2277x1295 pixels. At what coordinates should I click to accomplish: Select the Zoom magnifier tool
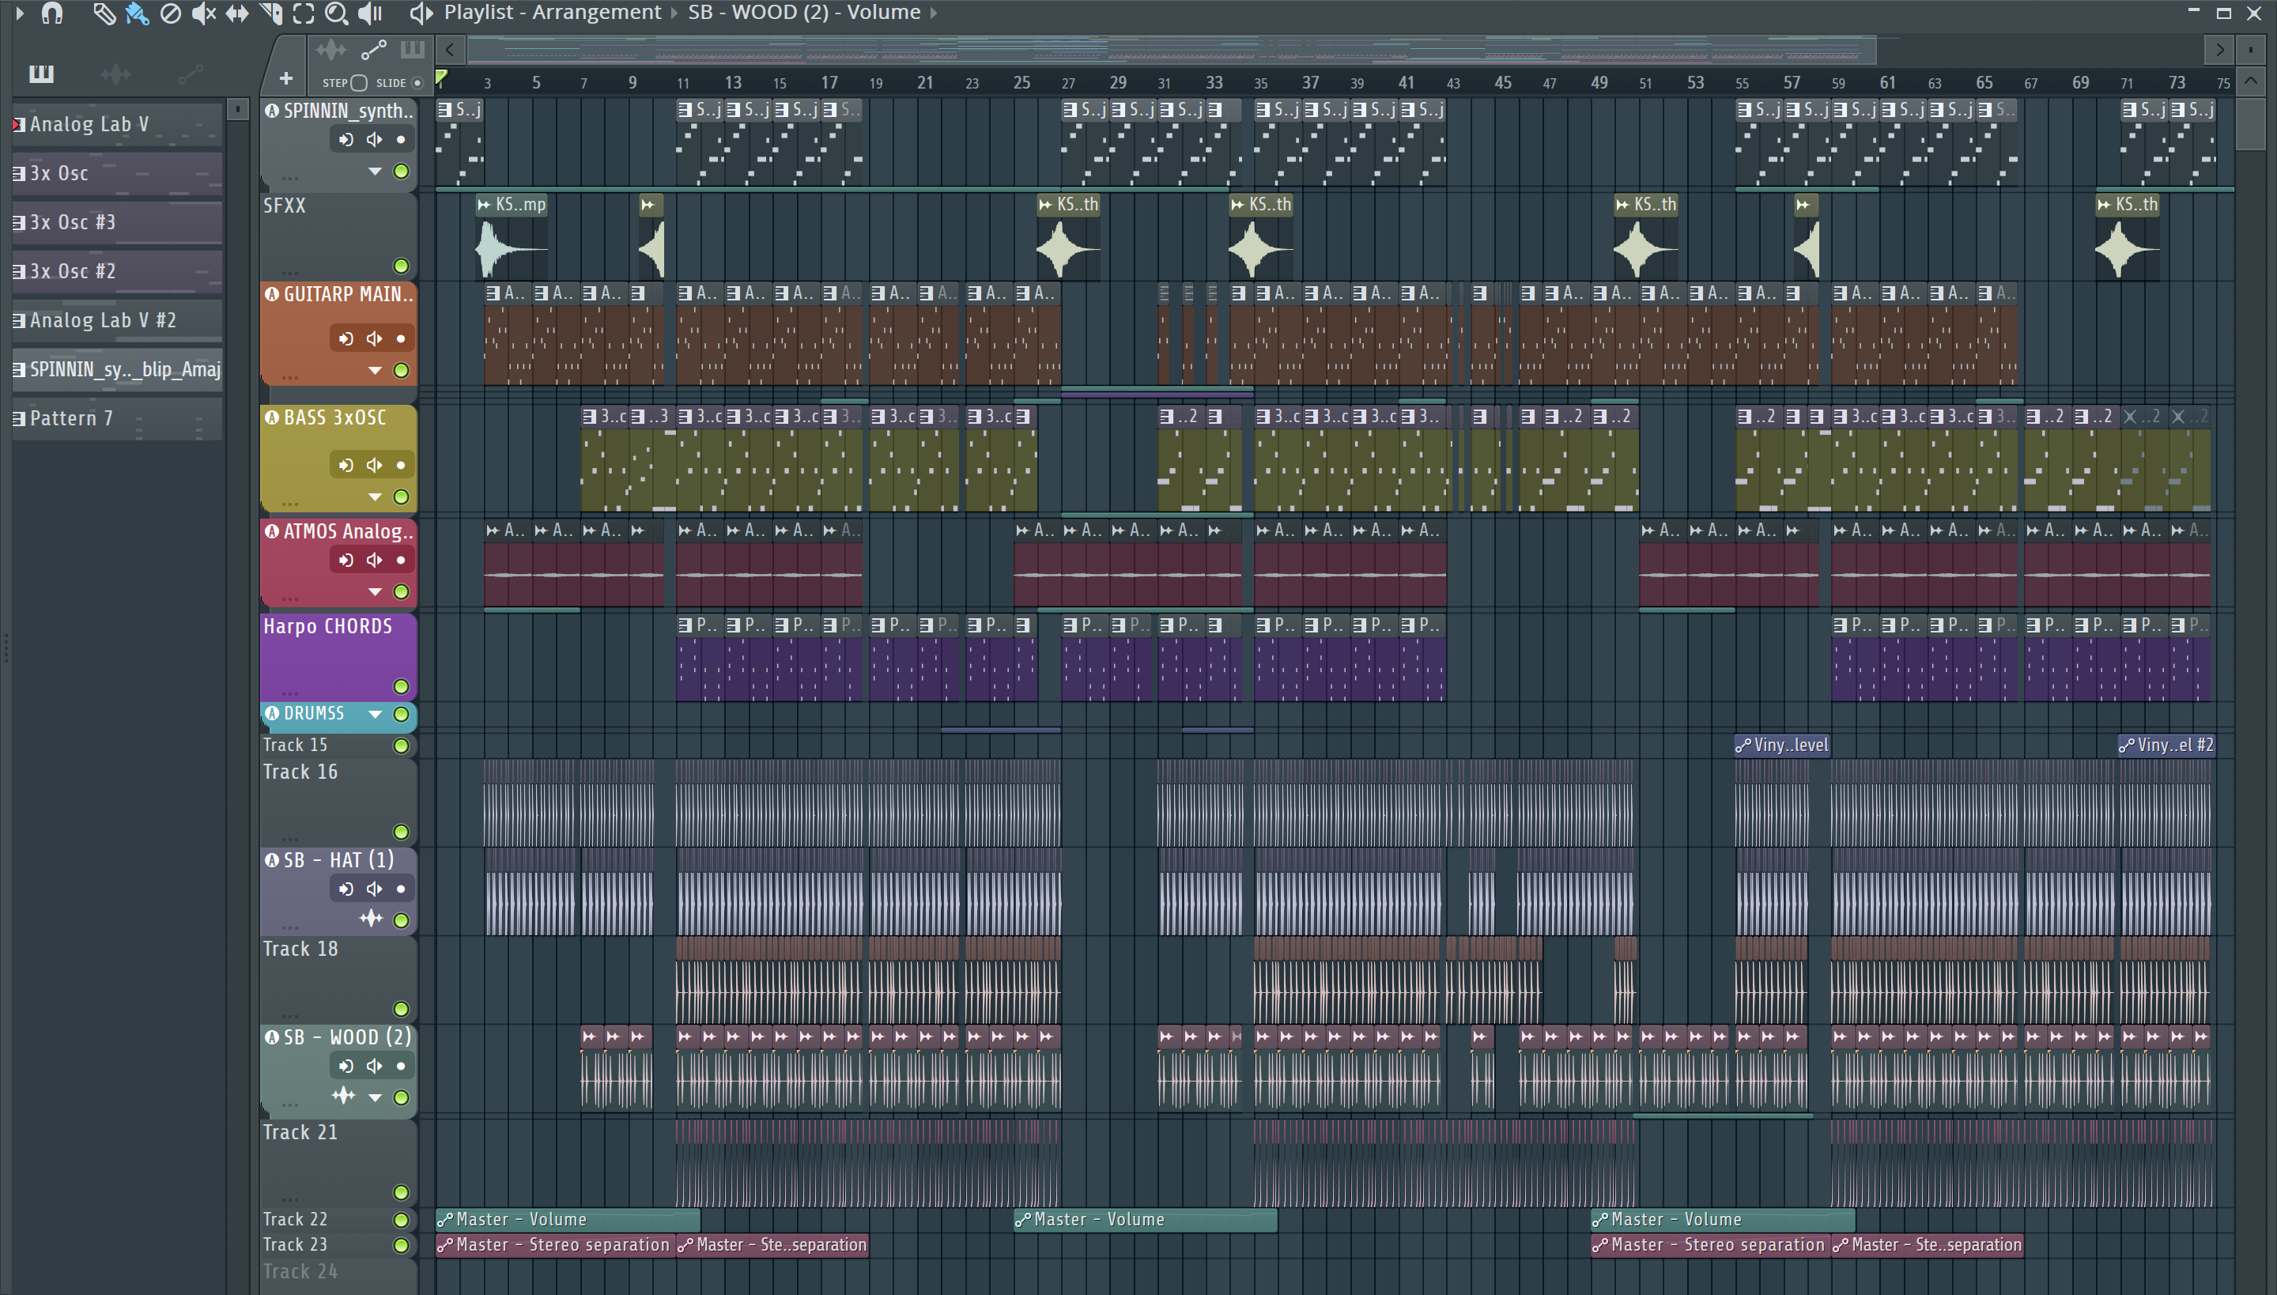[x=336, y=13]
